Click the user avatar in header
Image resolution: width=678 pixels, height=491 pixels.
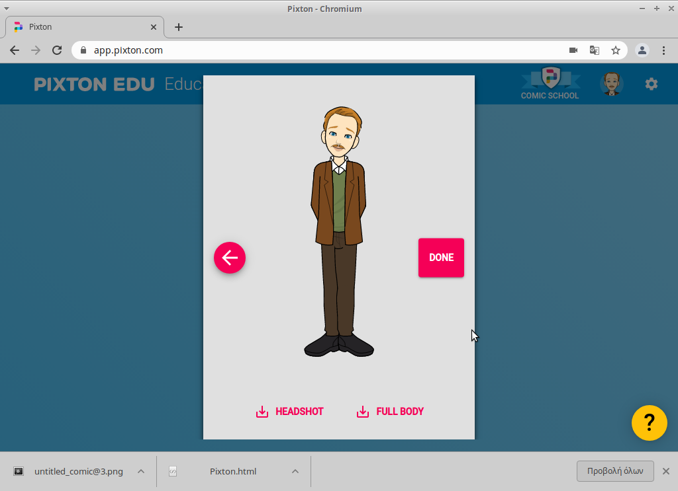point(611,84)
